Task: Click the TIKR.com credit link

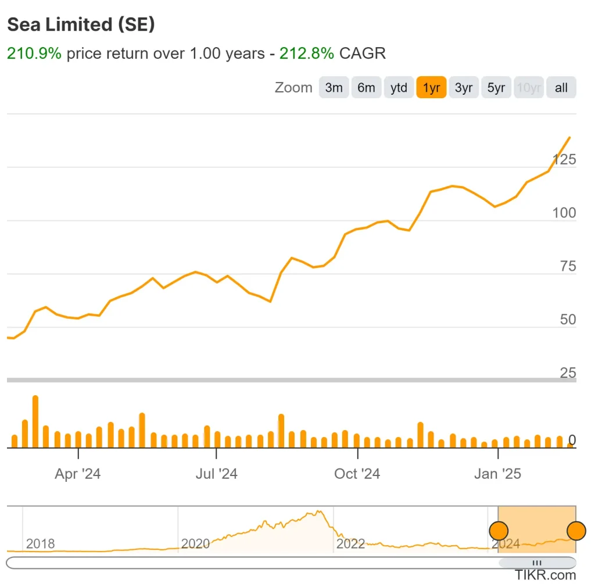Action: (x=545, y=575)
